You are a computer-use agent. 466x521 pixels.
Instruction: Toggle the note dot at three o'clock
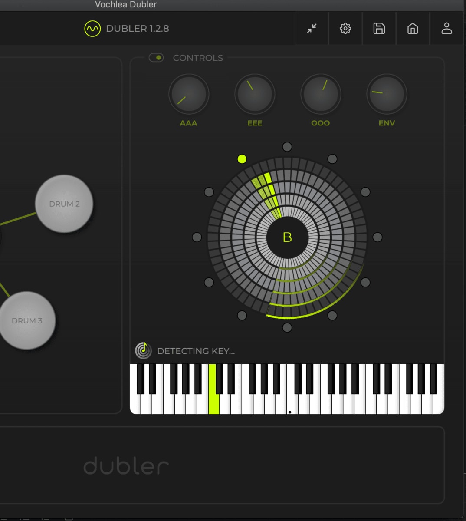[377, 237]
